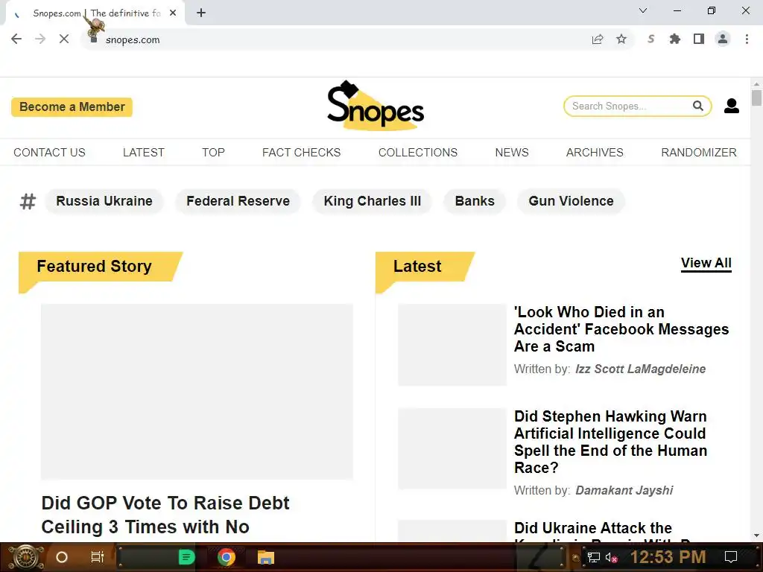Image resolution: width=763 pixels, height=572 pixels.
Task: Select the Gun Violence topic tag
Action: coord(571,201)
